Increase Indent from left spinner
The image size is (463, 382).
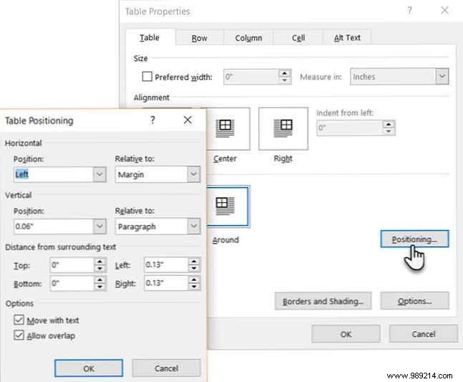coord(389,125)
